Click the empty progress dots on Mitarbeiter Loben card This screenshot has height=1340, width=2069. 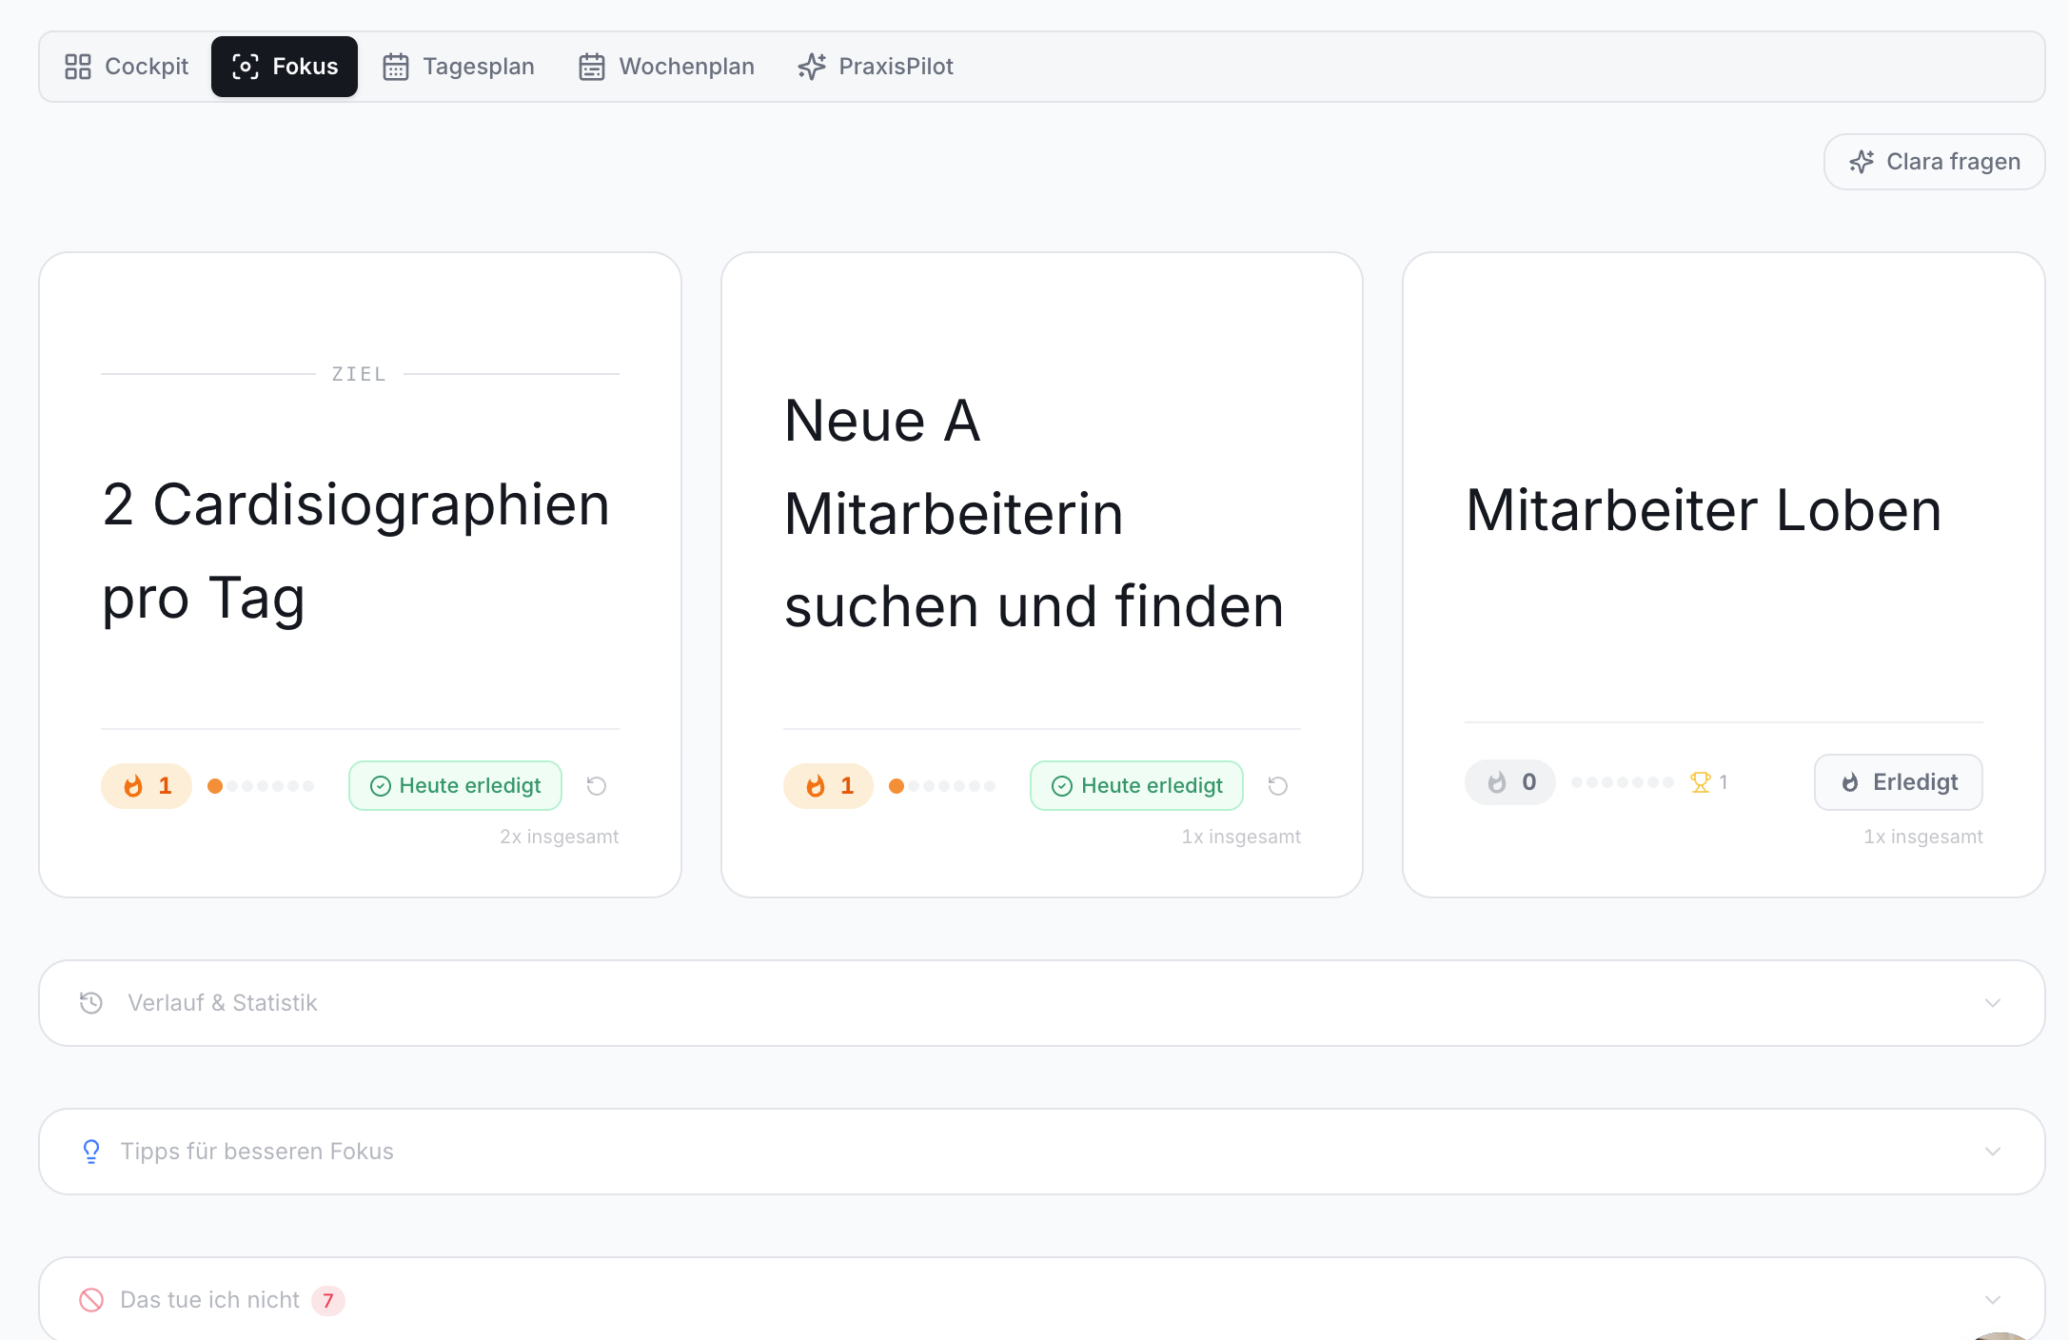1623,782
